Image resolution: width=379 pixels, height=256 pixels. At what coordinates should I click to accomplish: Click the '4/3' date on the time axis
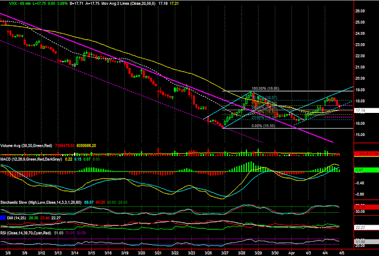[309, 253]
